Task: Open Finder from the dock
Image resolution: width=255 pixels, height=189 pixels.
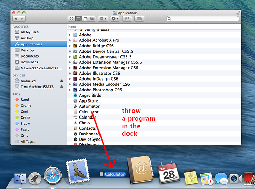Action: (x=20, y=178)
